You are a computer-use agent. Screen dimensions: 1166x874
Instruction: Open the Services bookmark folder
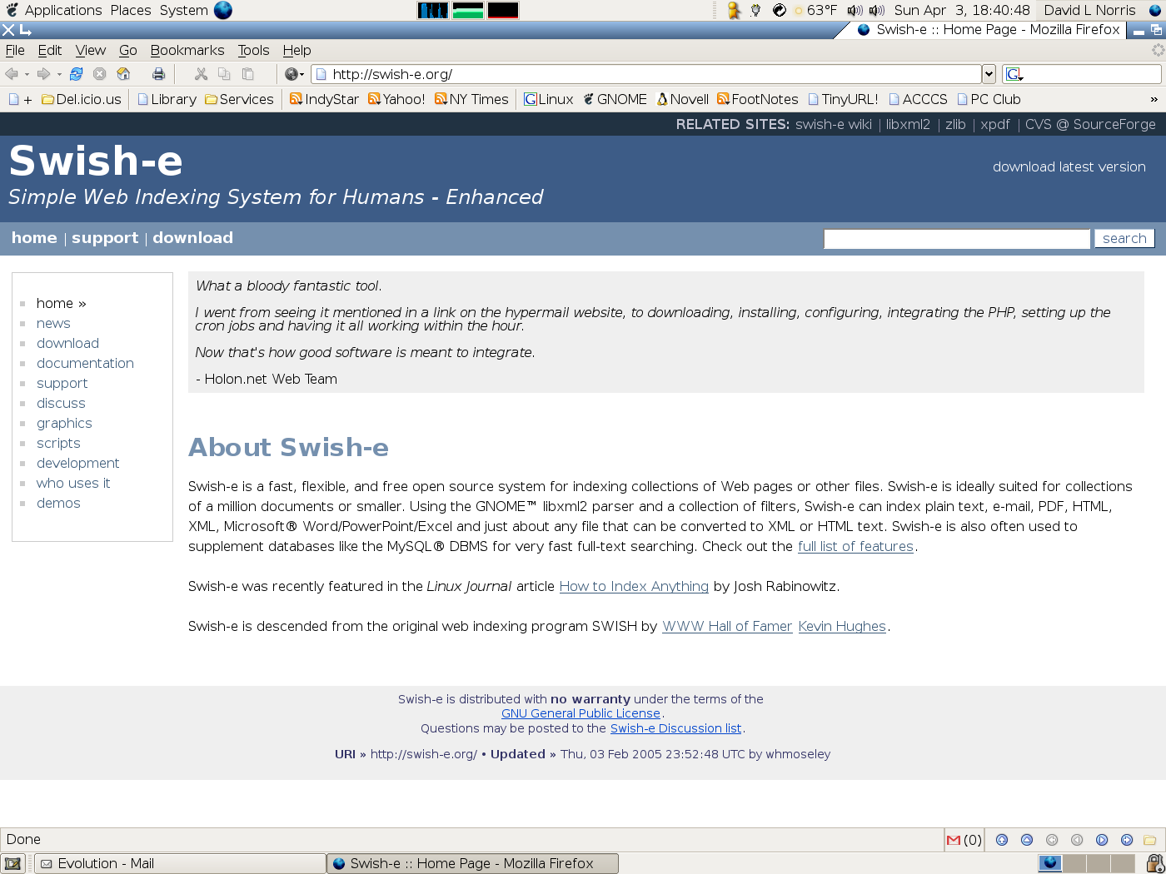click(x=239, y=99)
